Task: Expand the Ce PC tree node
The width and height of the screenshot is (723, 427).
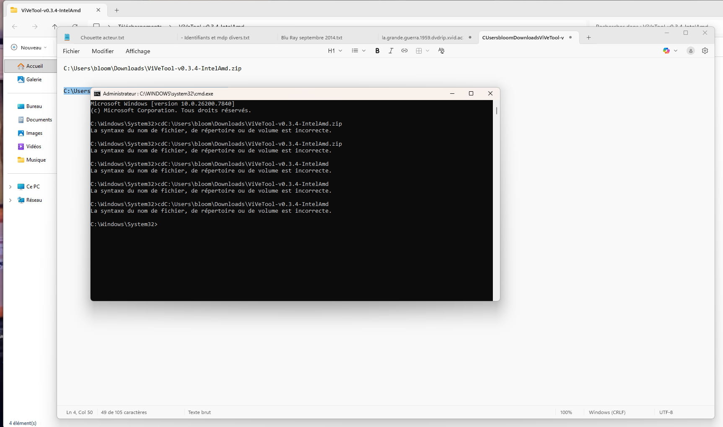Action: [10, 187]
